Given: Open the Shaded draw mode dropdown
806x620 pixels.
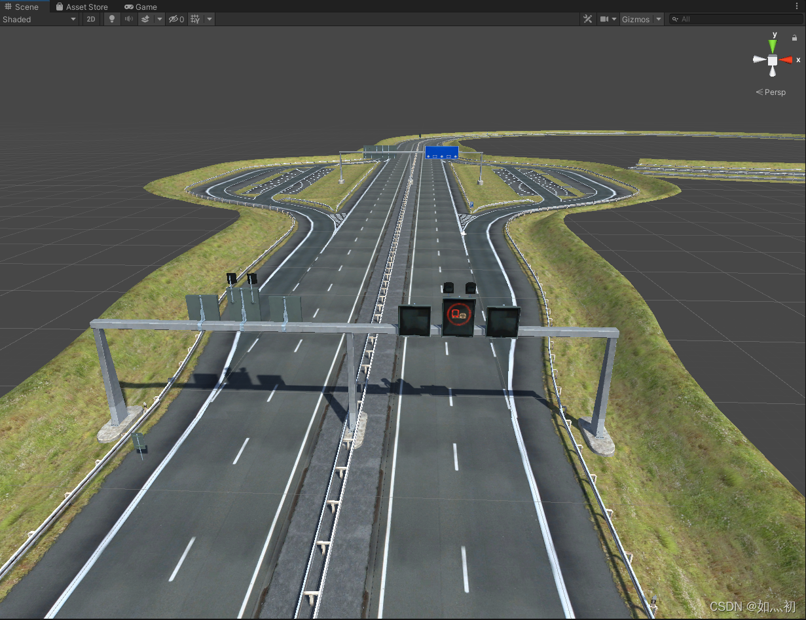Looking at the screenshot, I should [x=39, y=19].
